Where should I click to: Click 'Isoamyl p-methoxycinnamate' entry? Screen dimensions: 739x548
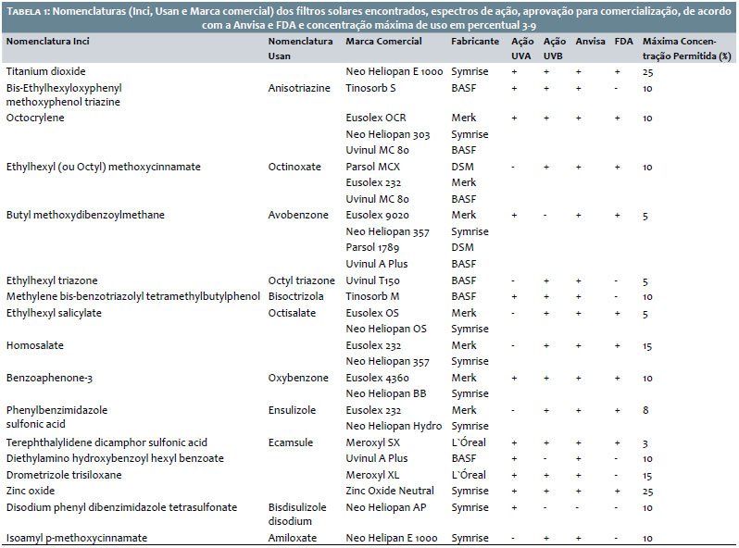(x=76, y=538)
